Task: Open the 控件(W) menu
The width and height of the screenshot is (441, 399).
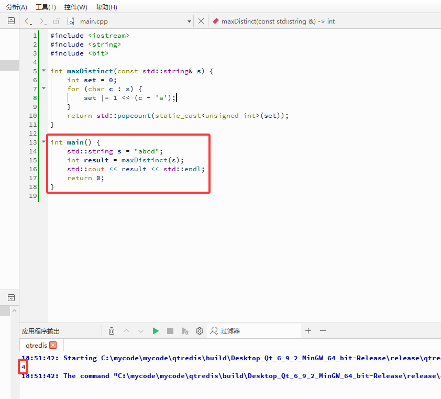Action: [75, 7]
